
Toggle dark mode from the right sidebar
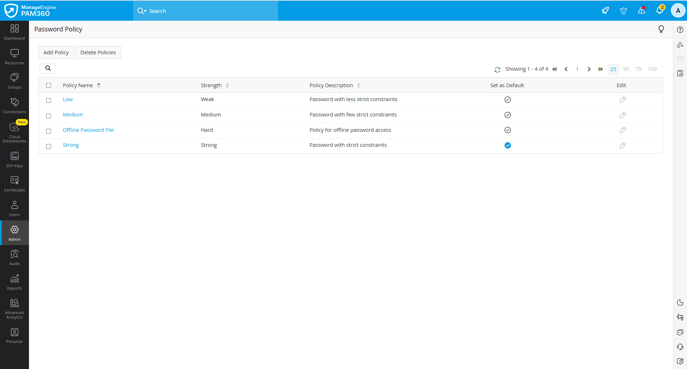click(680, 303)
